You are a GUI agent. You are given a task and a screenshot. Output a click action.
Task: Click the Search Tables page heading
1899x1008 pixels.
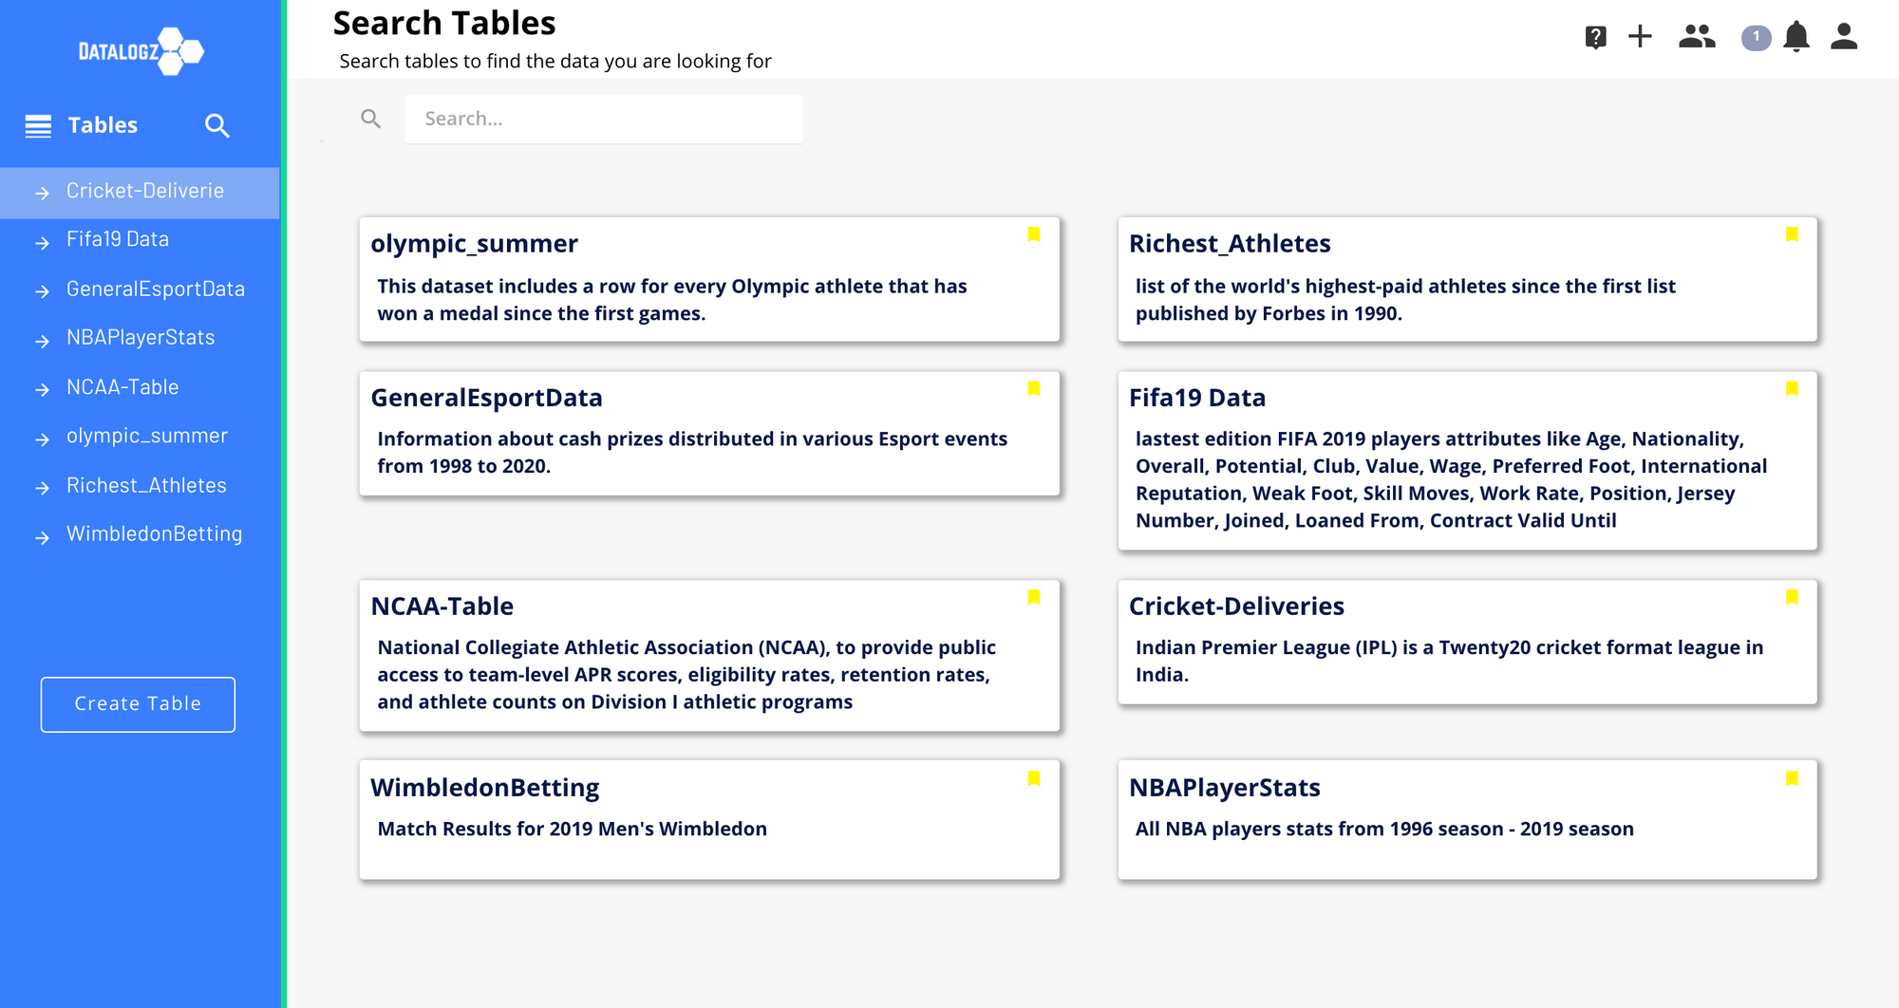[444, 23]
